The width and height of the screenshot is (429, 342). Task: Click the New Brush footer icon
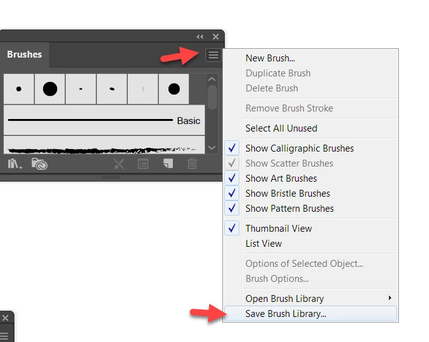click(168, 163)
